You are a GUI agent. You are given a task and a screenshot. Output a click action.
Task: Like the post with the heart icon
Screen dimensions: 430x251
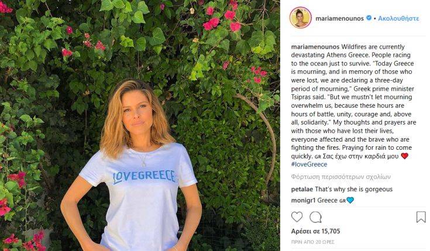point(297,217)
